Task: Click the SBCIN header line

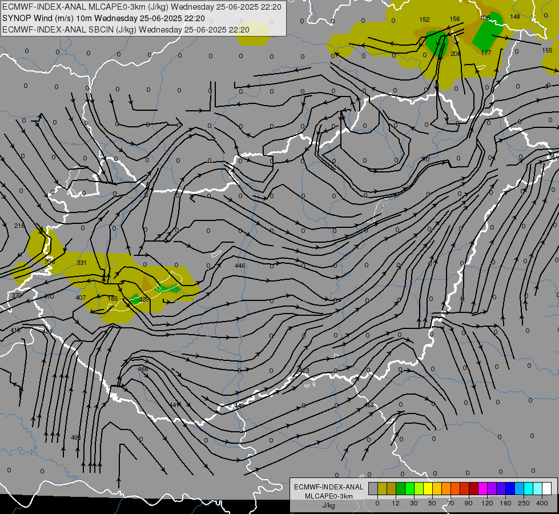Action: pos(126,30)
